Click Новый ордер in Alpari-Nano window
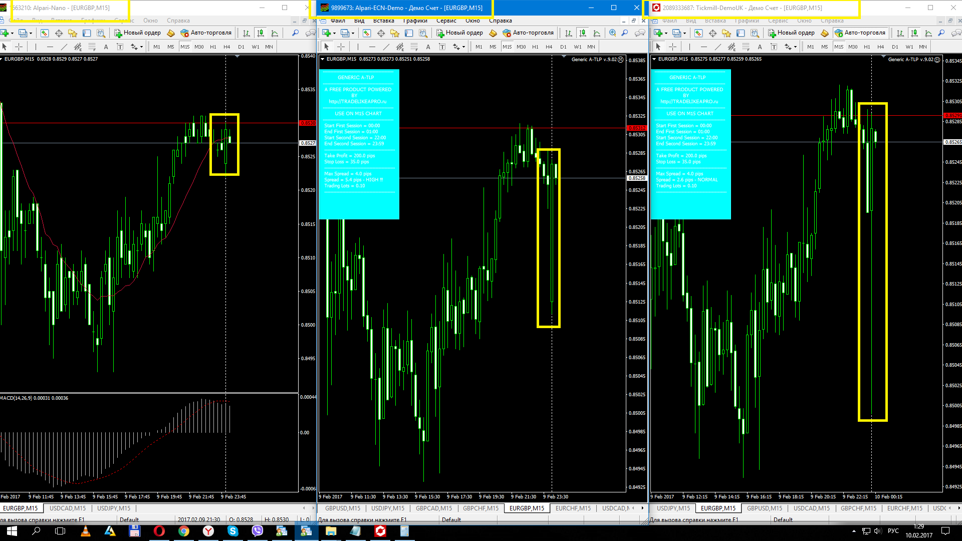The image size is (962, 541). 137,33
